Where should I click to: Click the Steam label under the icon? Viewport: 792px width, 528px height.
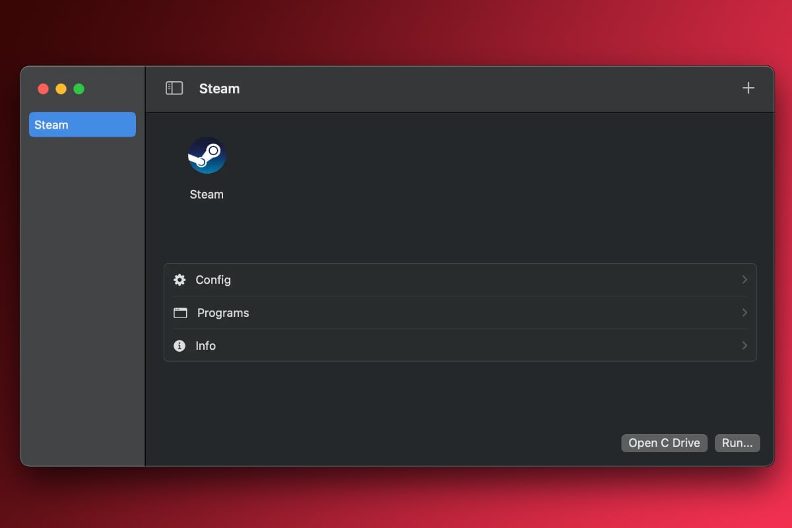[x=207, y=194]
